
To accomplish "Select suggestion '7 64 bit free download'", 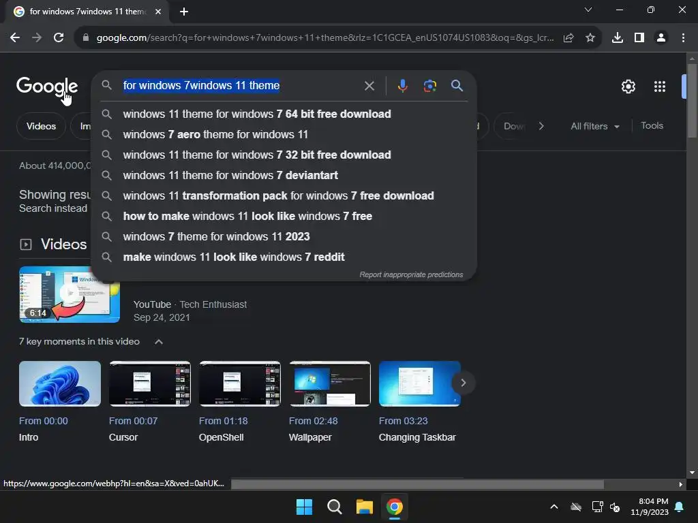I will click(284, 114).
